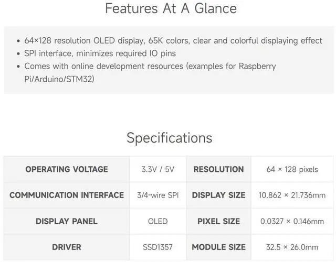Select the DISPLAY SIZE label cell
This screenshot has height=262, width=336.
(218, 195)
